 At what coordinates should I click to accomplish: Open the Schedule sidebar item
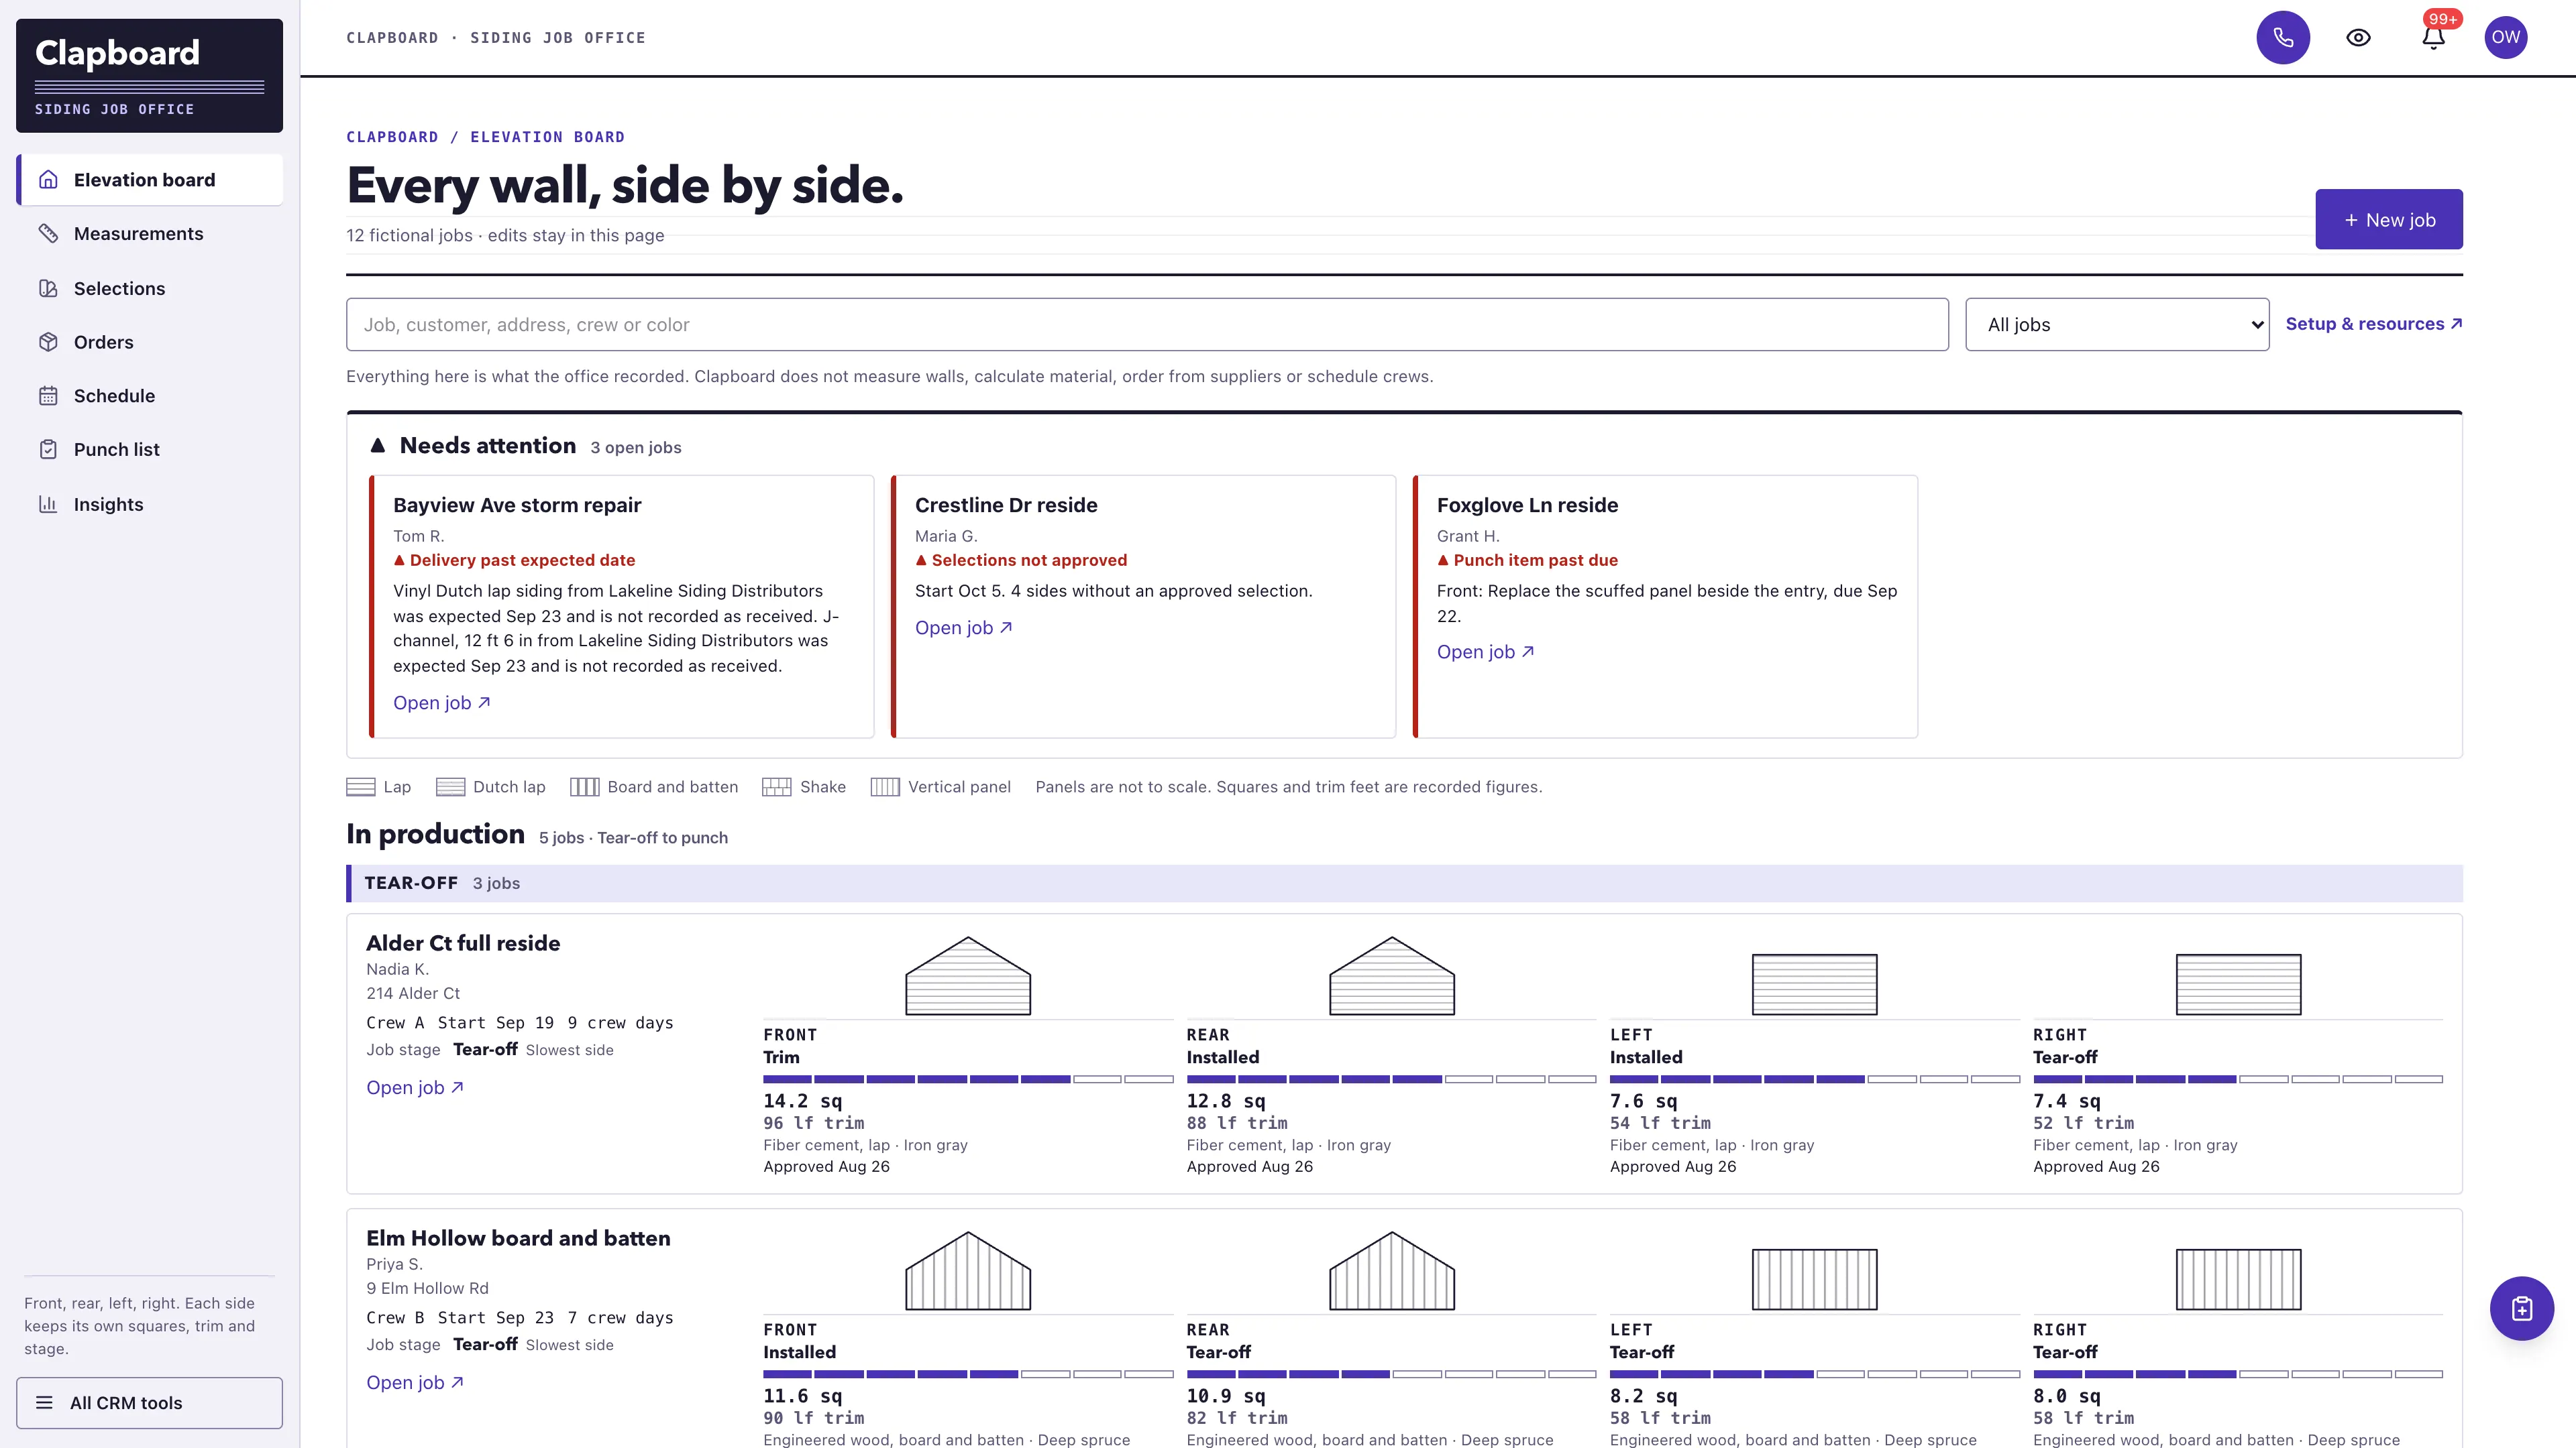tap(150, 396)
